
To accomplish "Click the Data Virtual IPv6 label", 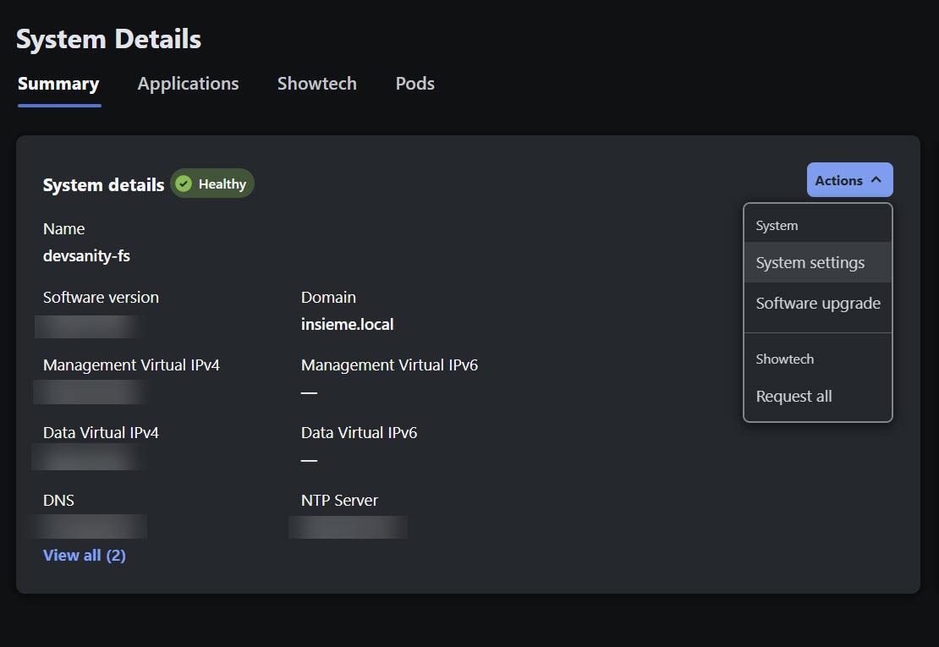I will 360,433.
